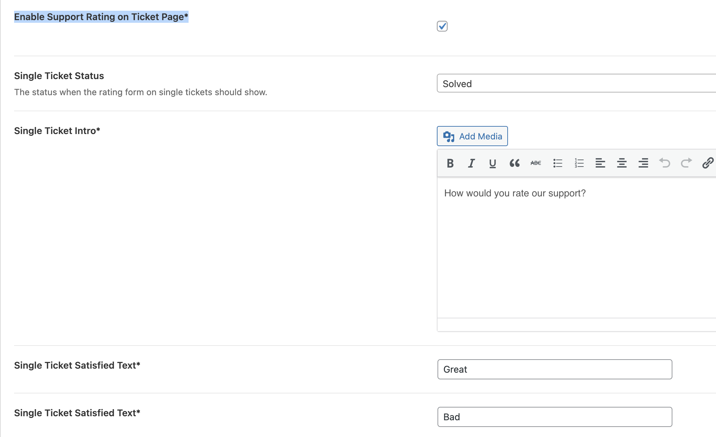Click the Enable Support Rating label

click(101, 17)
